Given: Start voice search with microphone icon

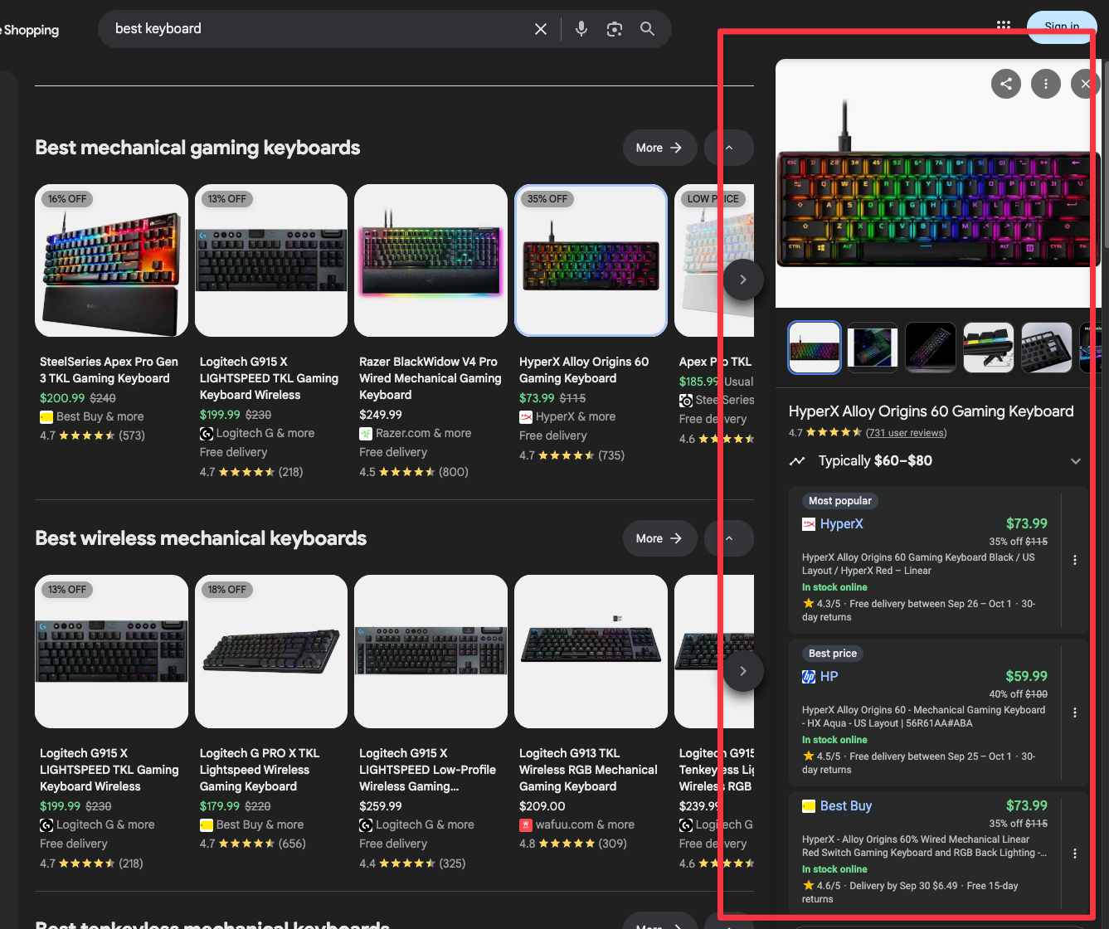Looking at the screenshot, I should point(581,29).
